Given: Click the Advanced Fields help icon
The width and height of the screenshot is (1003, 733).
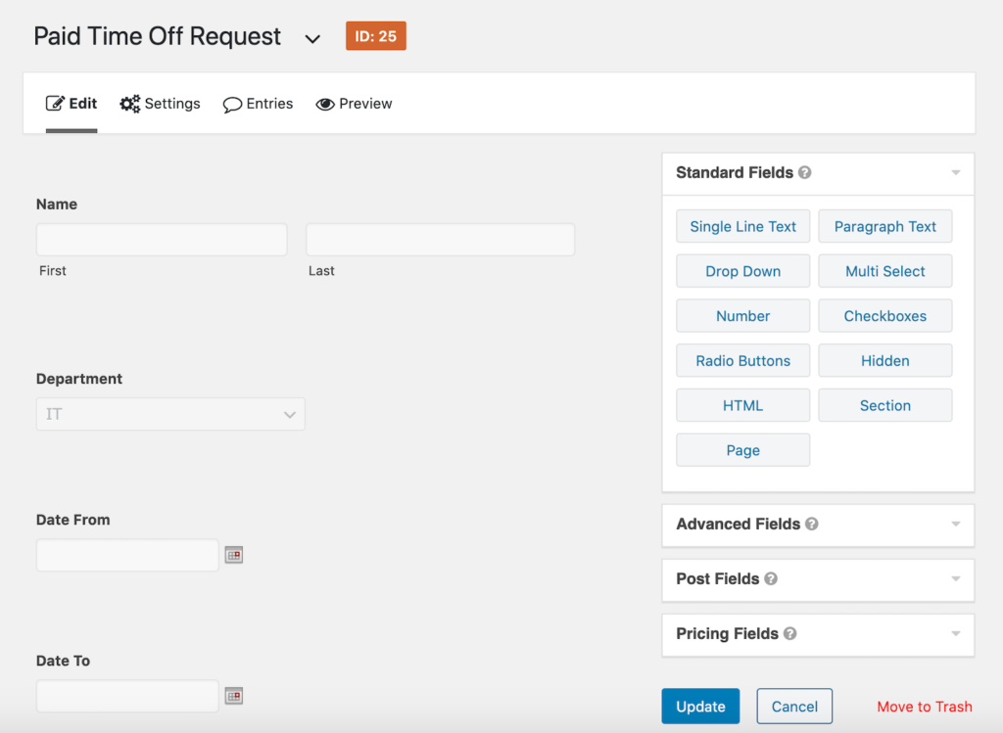Looking at the screenshot, I should [x=811, y=525].
